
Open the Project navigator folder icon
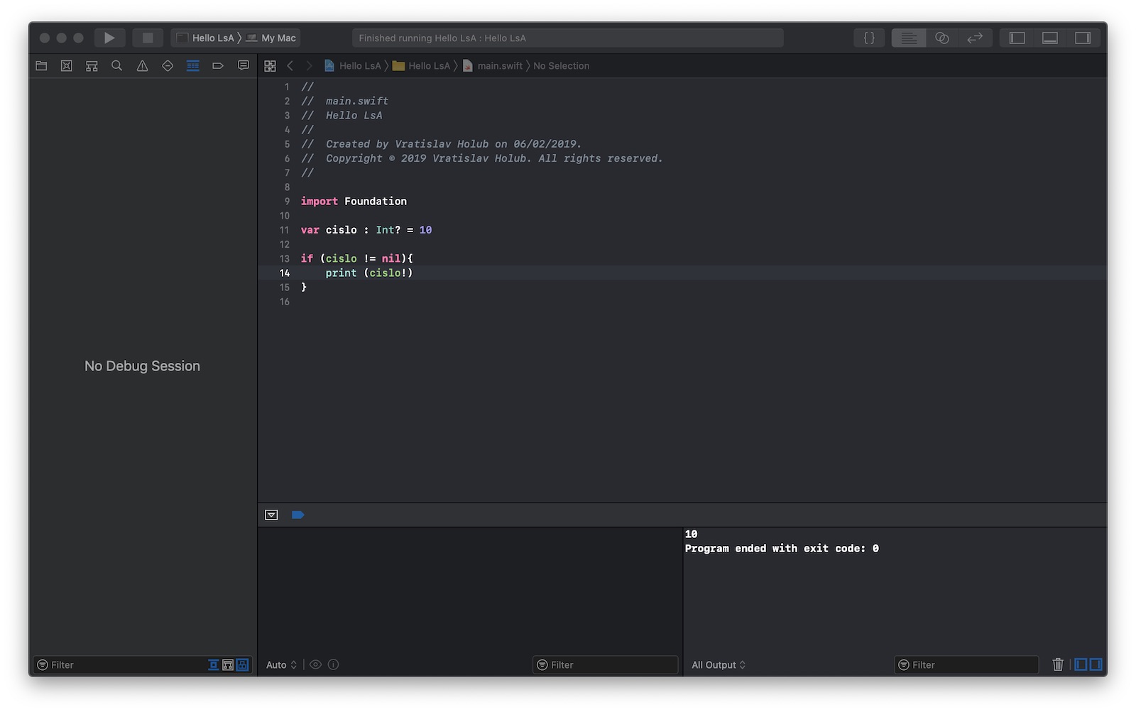tap(41, 66)
